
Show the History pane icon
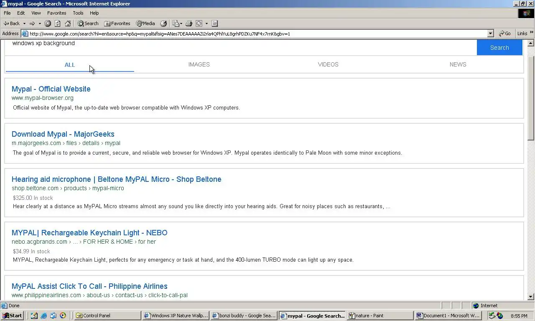tap(163, 23)
